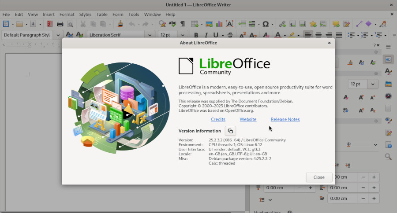The width and height of the screenshot is (397, 213).
Task: Click the Insert Chart icon
Action: (219, 24)
